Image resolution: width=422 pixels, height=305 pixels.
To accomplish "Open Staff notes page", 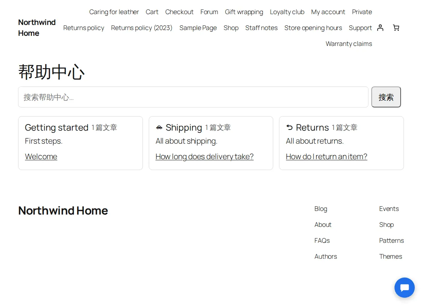I will pyautogui.click(x=261, y=28).
